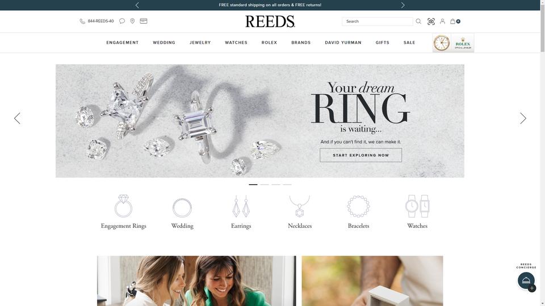This screenshot has height=306, width=545.
Task: Open the Watches navigation menu
Action: click(236, 42)
